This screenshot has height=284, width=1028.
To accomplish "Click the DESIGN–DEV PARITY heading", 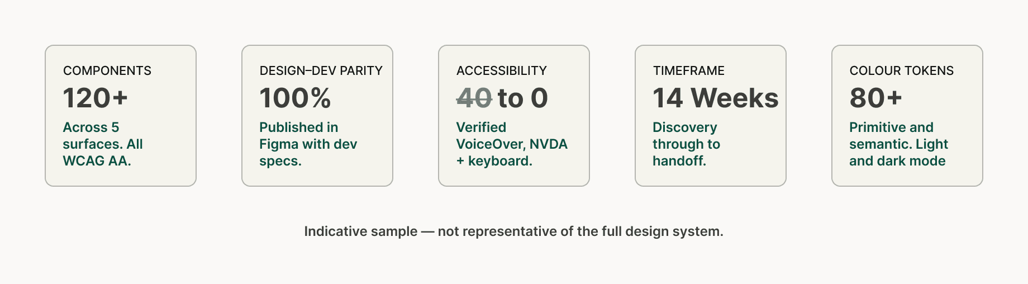I will point(321,70).
